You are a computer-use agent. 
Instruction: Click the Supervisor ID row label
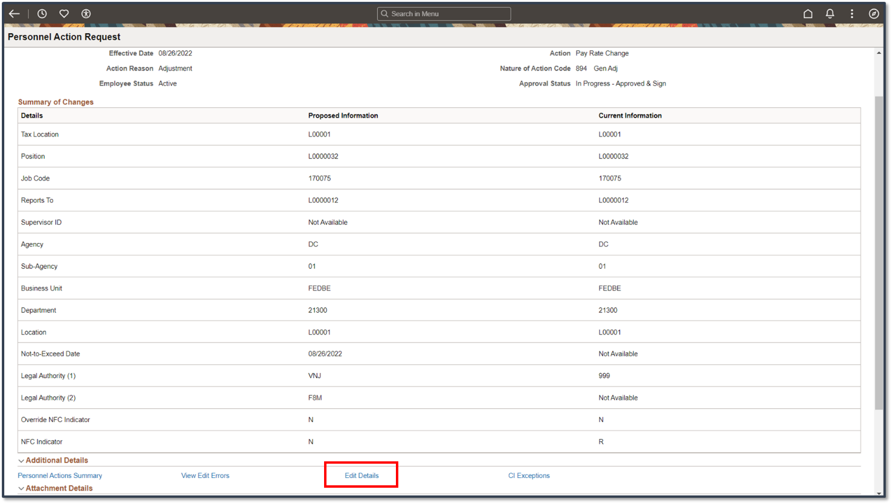coord(42,222)
